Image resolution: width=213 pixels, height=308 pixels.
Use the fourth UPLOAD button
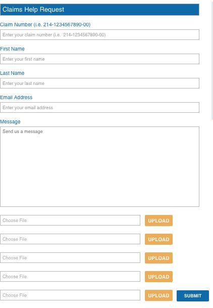(158, 277)
